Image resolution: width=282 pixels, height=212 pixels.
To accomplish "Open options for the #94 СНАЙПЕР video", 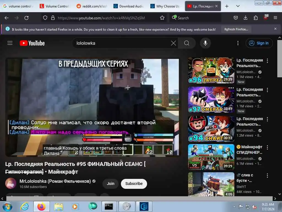I will (x=267, y=119).
